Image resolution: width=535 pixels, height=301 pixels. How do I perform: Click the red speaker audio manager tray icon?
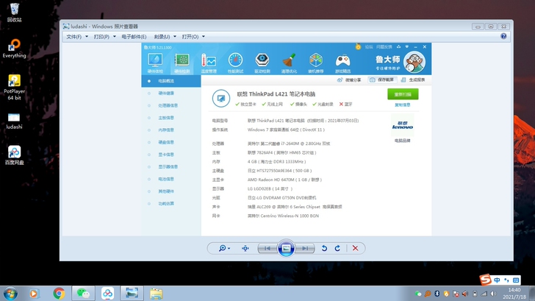(465, 294)
